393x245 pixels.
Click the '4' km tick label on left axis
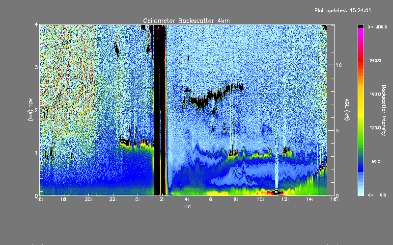click(x=36, y=25)
